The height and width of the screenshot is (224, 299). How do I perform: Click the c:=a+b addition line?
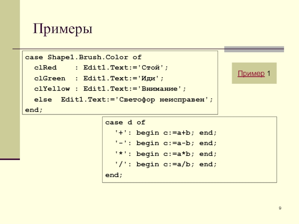166,133
